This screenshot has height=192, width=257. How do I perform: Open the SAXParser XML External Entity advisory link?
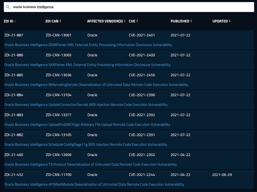[87, 65]
